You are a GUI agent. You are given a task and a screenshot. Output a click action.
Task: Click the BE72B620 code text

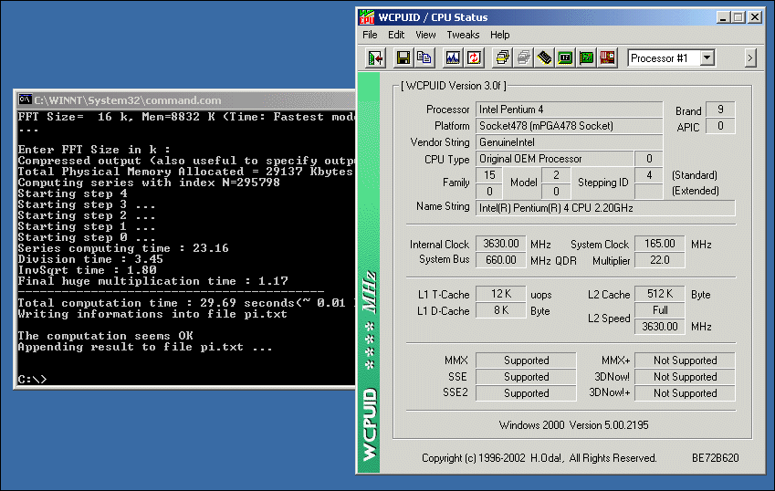[x=715, y=458]
